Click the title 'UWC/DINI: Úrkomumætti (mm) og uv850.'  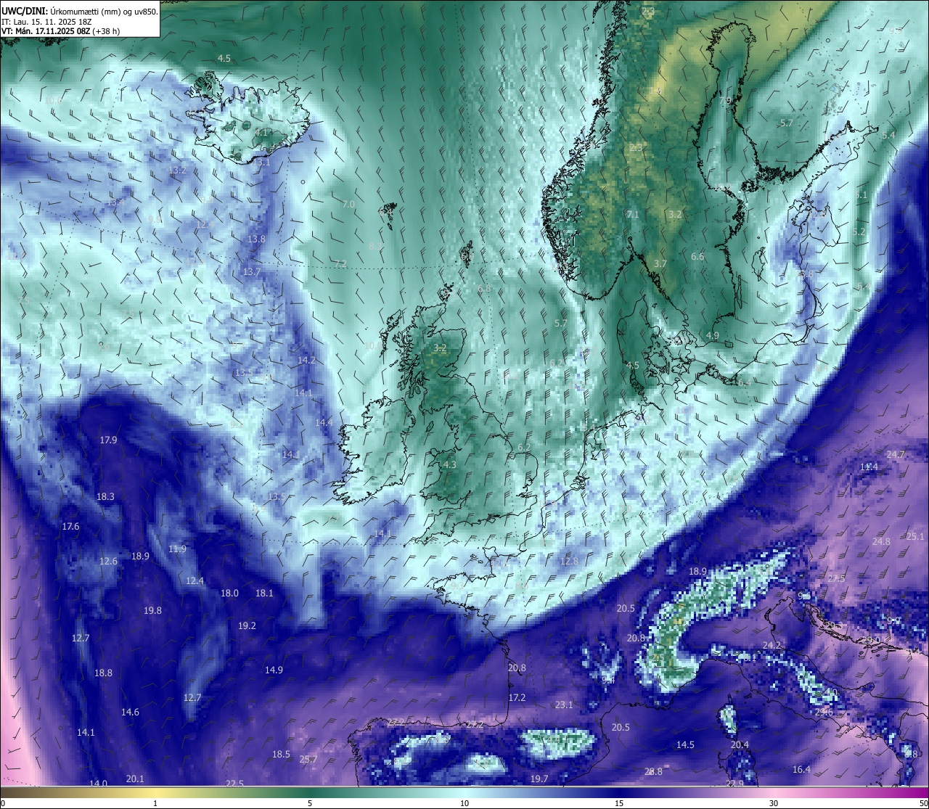(x=80, y=11)
